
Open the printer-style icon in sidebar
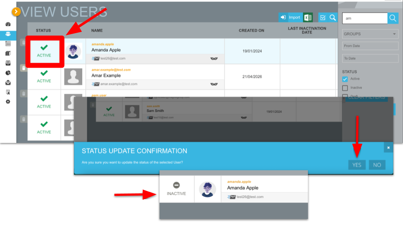coord(8,63)
